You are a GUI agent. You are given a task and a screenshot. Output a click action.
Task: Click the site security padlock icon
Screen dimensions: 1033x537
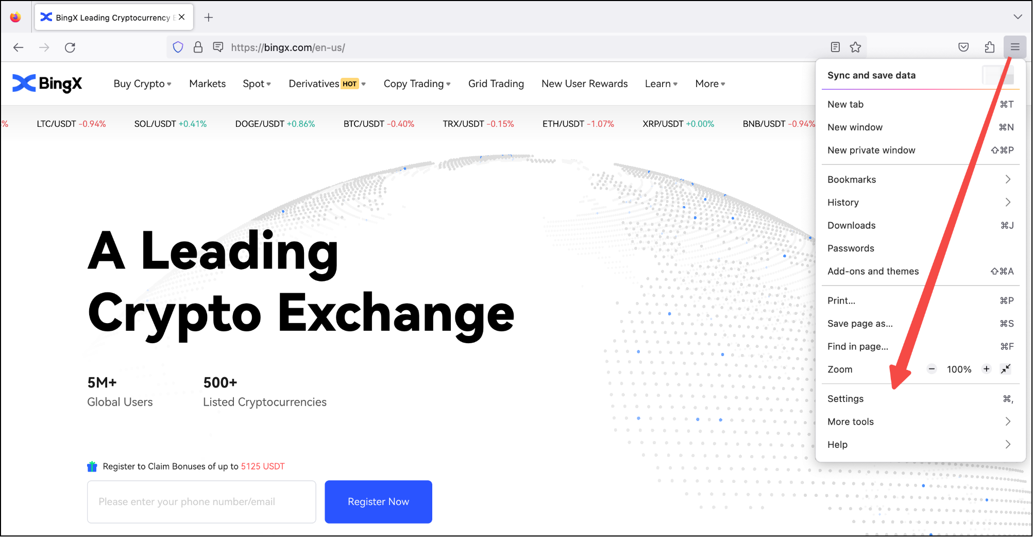198,47
